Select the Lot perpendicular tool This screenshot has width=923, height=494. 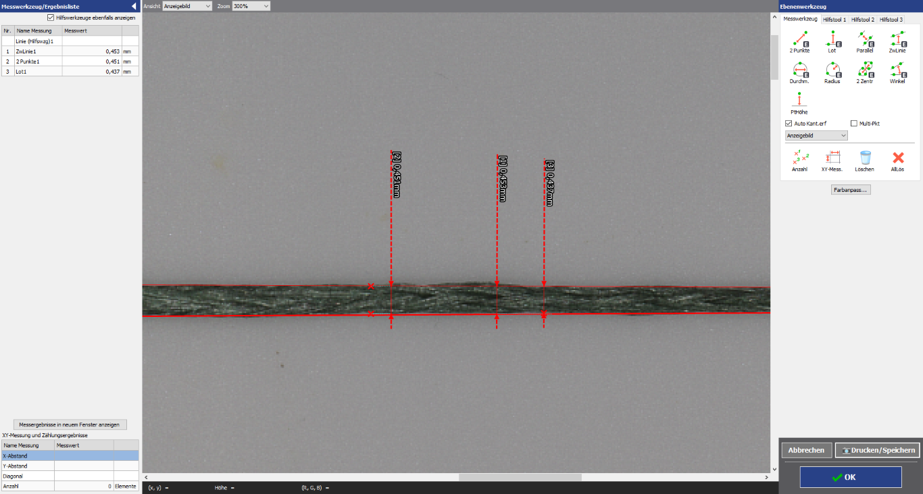832,40
